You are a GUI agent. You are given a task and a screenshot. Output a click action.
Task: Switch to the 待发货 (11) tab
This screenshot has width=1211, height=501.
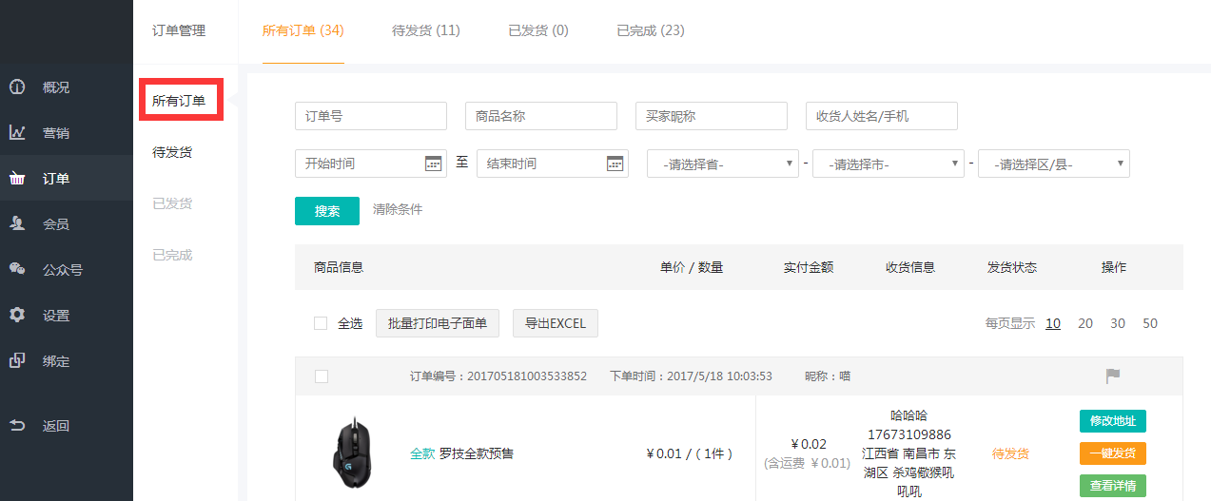425,30
